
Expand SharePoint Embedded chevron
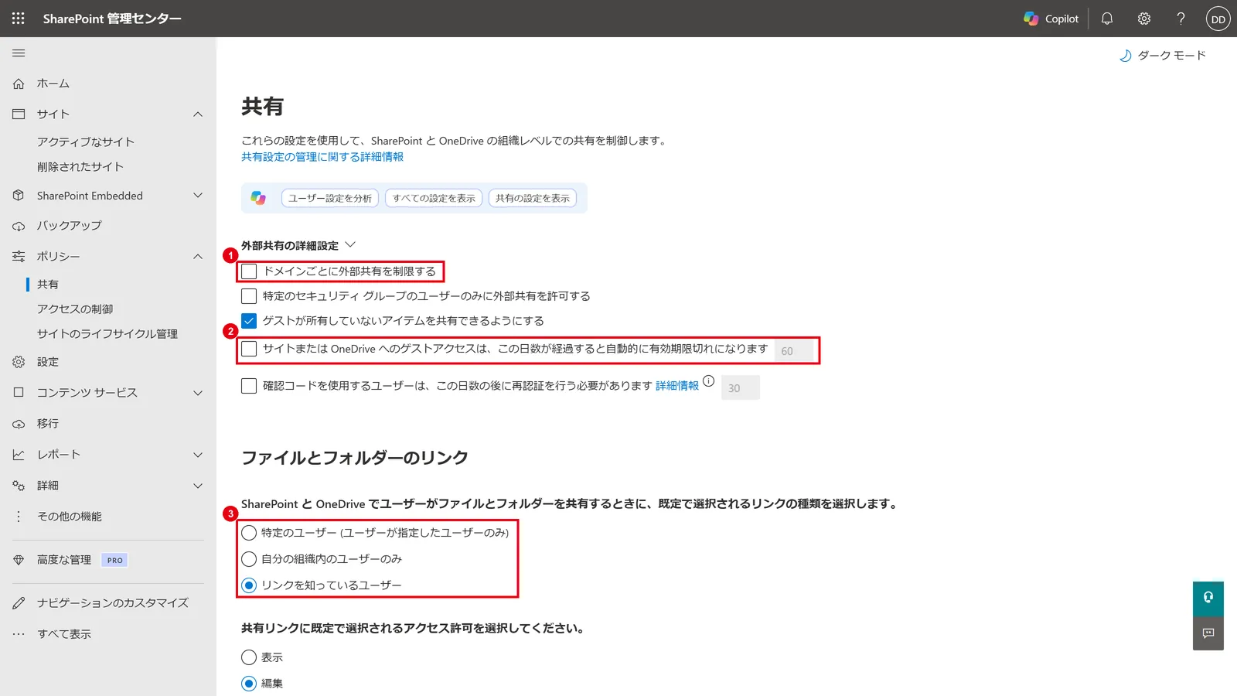click(x=198, y=196)
